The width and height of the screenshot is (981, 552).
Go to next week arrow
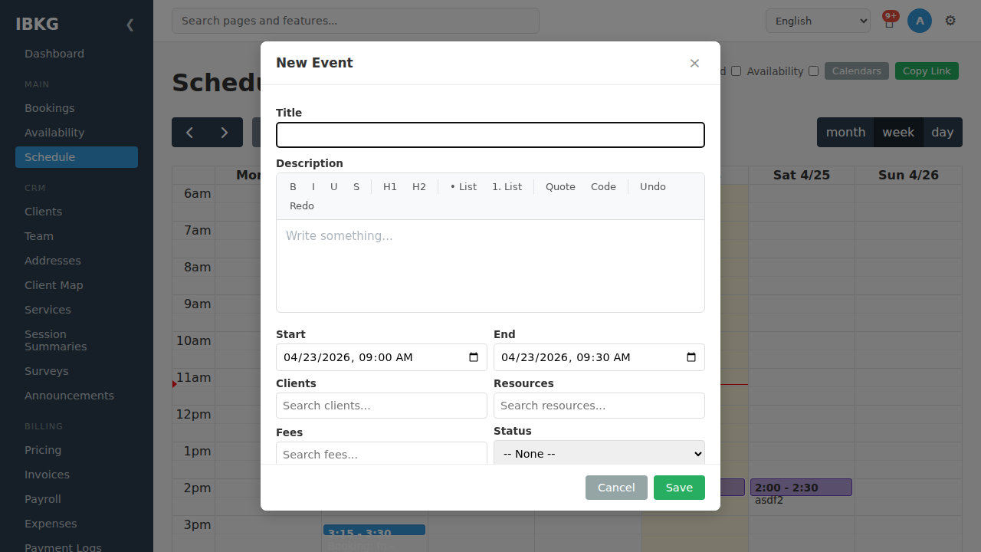pyautogui.click(x=225, y=132)
